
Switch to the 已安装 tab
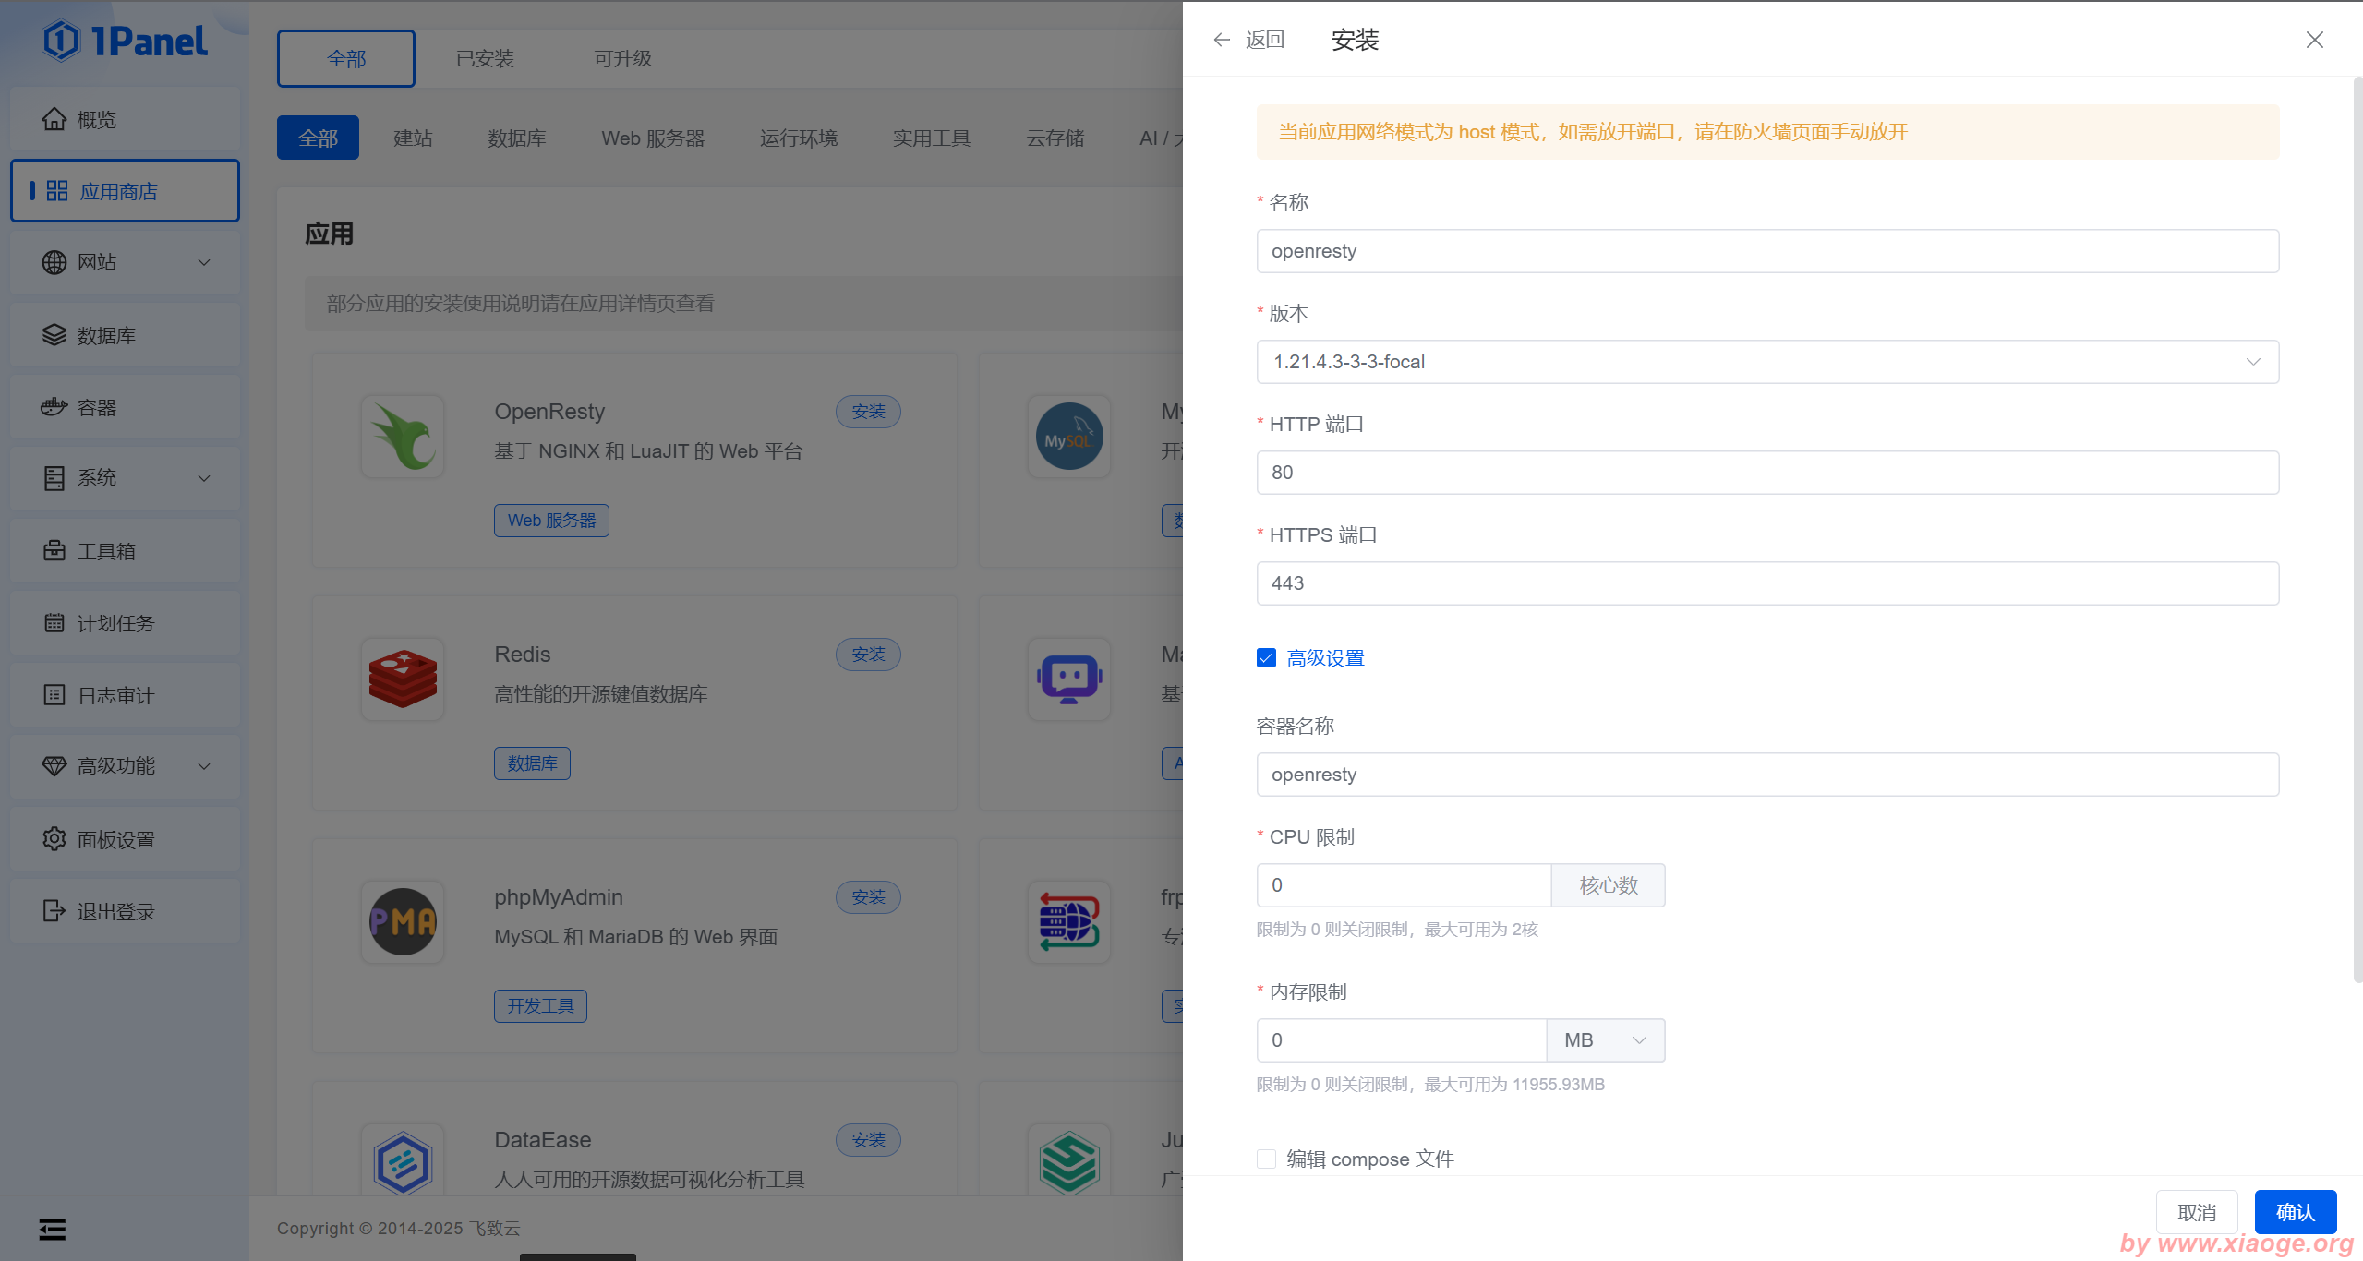pyautogui.click(x=485, y=59)
